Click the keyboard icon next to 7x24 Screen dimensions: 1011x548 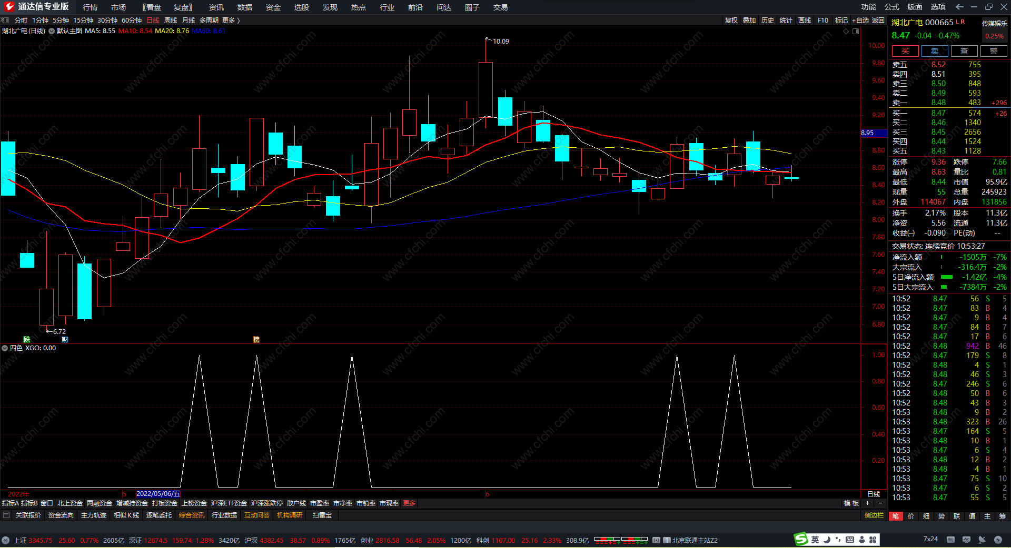(950, 540)
